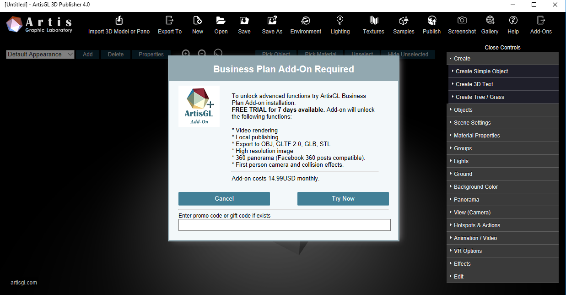Expand the Groups section
Screen dimensions: 566x295
tap(503, 148)
